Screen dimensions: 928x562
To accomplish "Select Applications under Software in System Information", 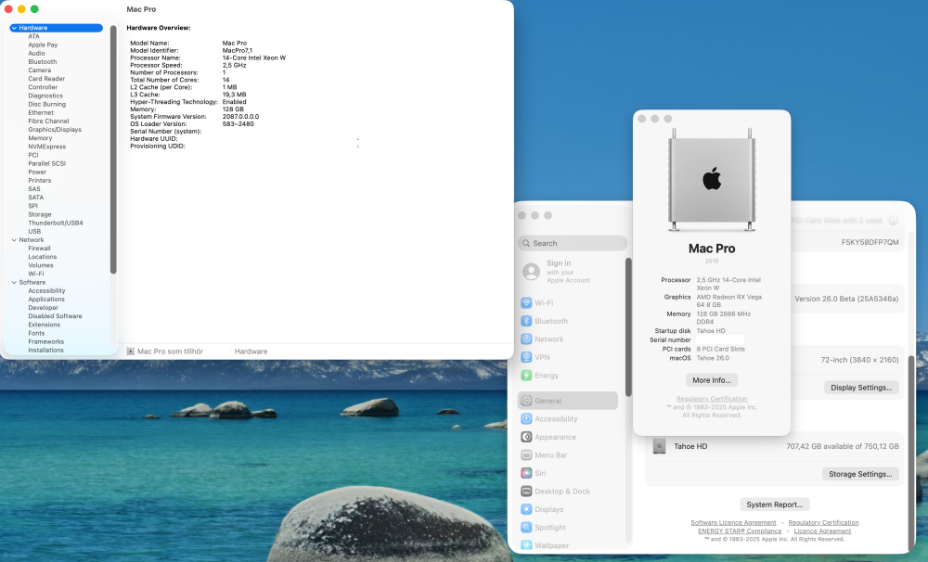I will tap(46, 300).
